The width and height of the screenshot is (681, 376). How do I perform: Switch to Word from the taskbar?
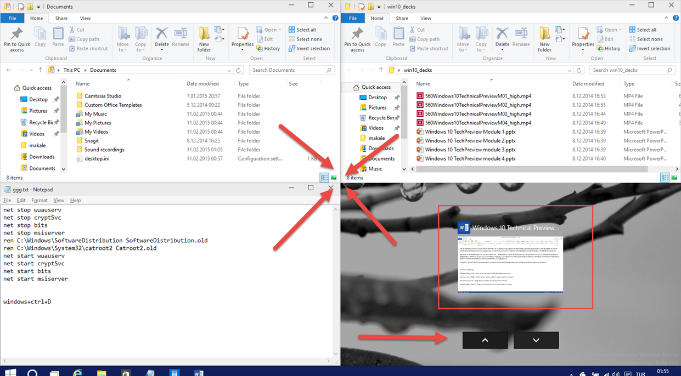198,373
